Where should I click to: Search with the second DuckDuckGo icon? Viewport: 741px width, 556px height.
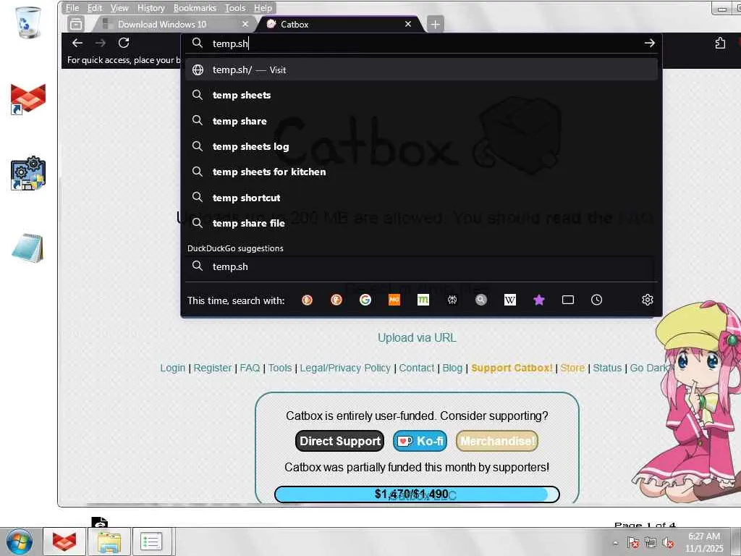336,300
